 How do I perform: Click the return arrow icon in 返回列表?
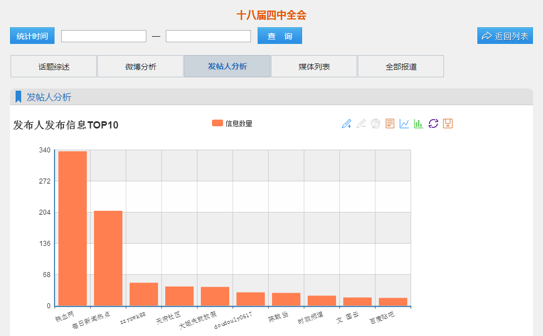[487, 36]
